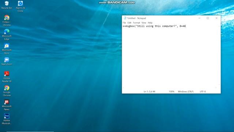Open the Format menu in Notepad
The image size is (234, 132).
[136, 23]
